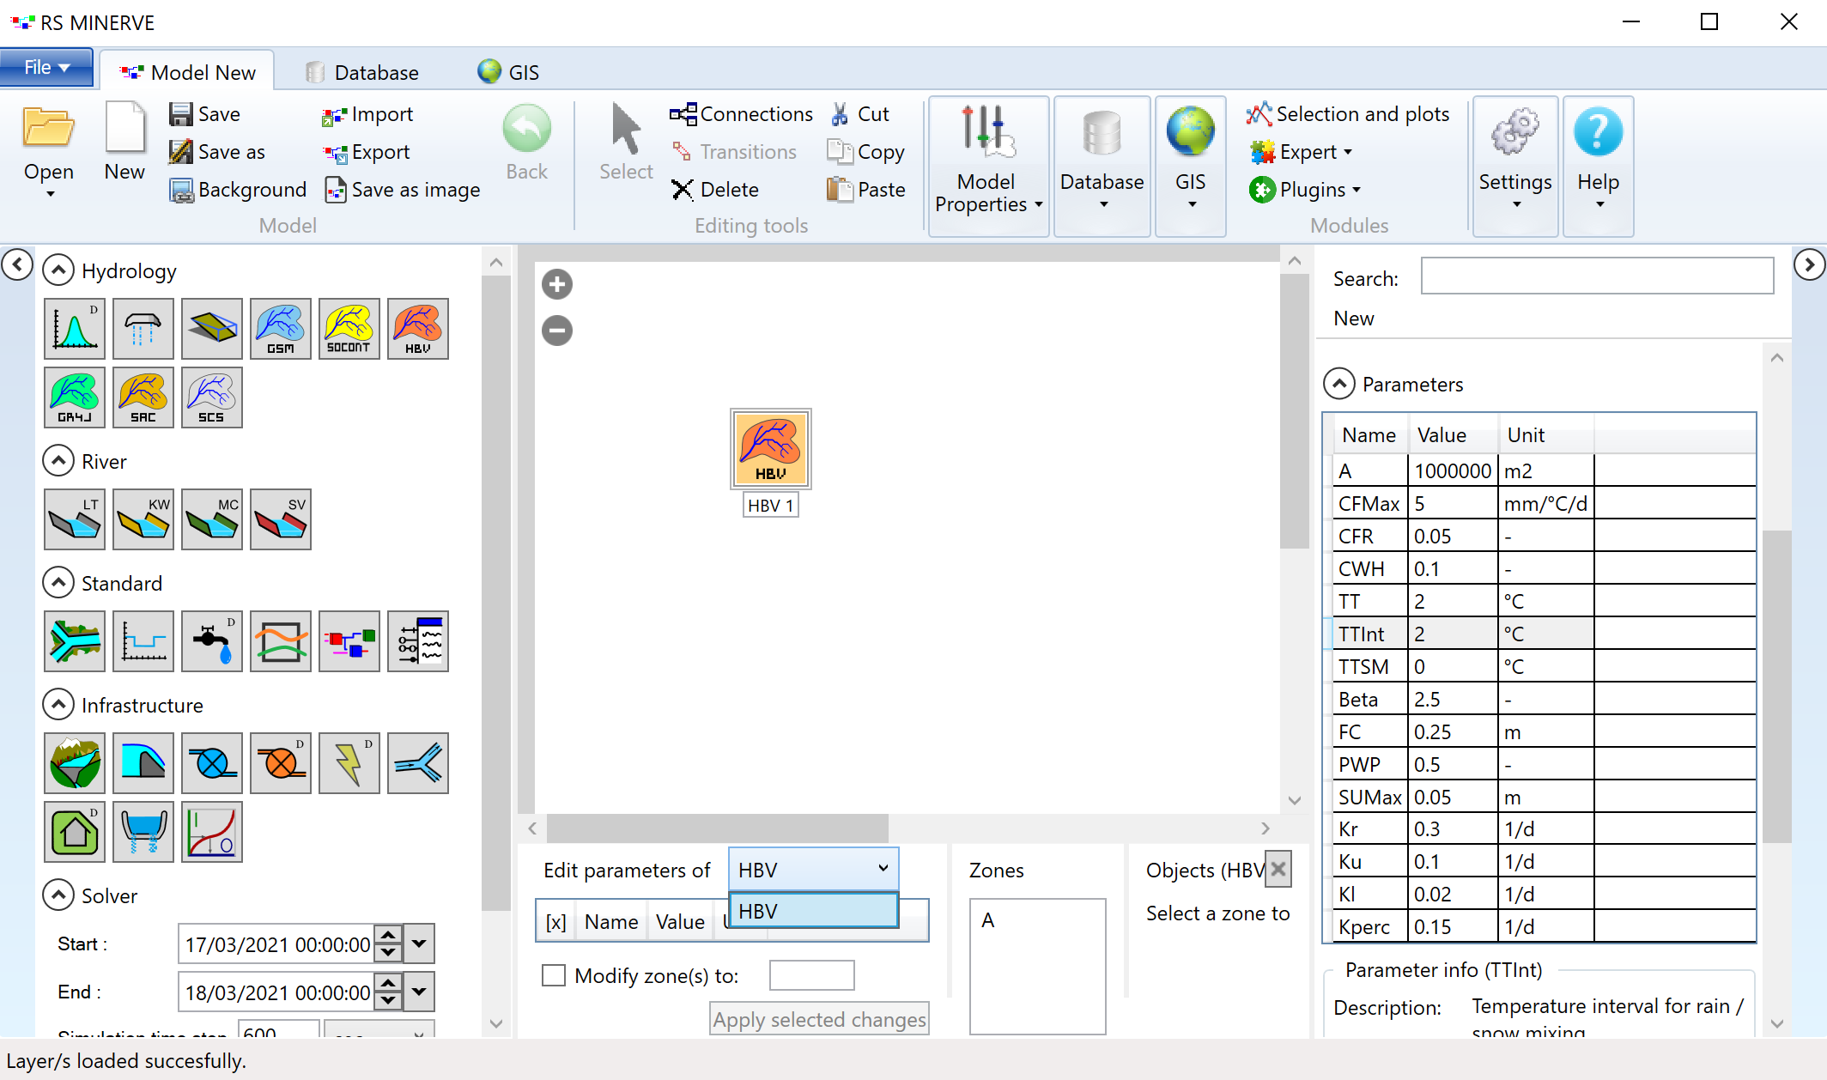Open the End date picker dropdown

pyautogui.click(x=419, y=992)
